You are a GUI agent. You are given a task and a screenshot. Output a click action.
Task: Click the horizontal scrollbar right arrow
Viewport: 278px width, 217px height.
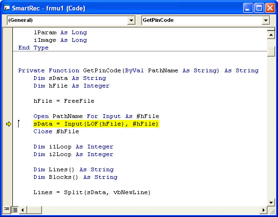tap(264, 210)
